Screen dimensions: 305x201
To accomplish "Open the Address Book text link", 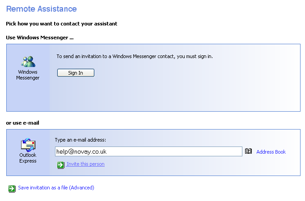I will tap(271, 152).
